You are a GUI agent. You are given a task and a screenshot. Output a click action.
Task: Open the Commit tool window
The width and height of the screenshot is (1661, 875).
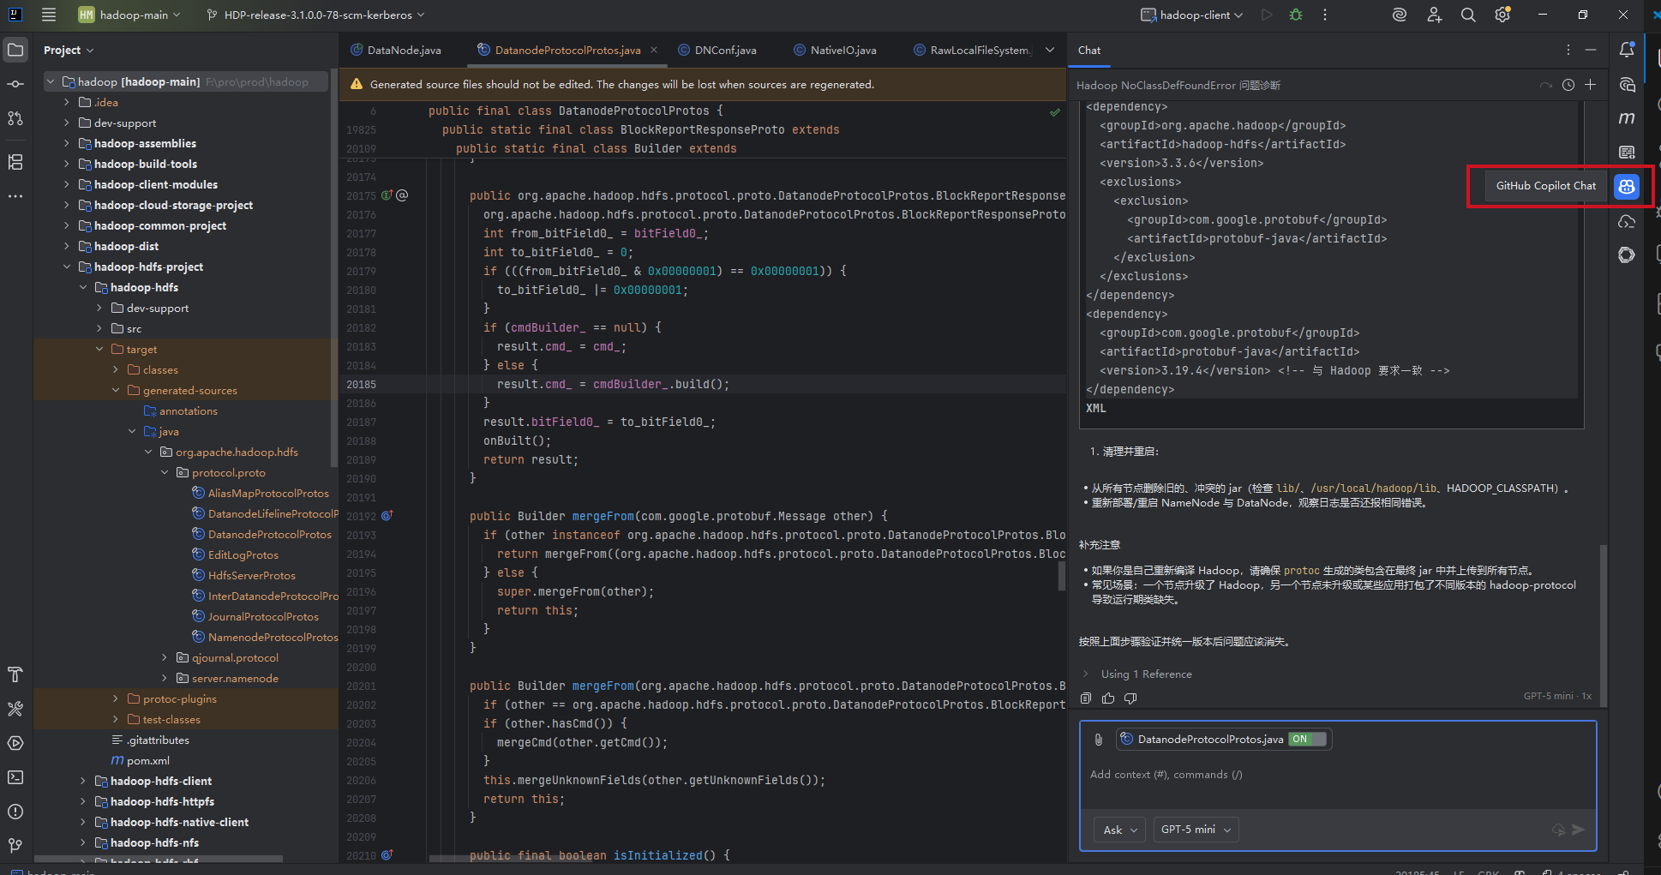[15, 84]
